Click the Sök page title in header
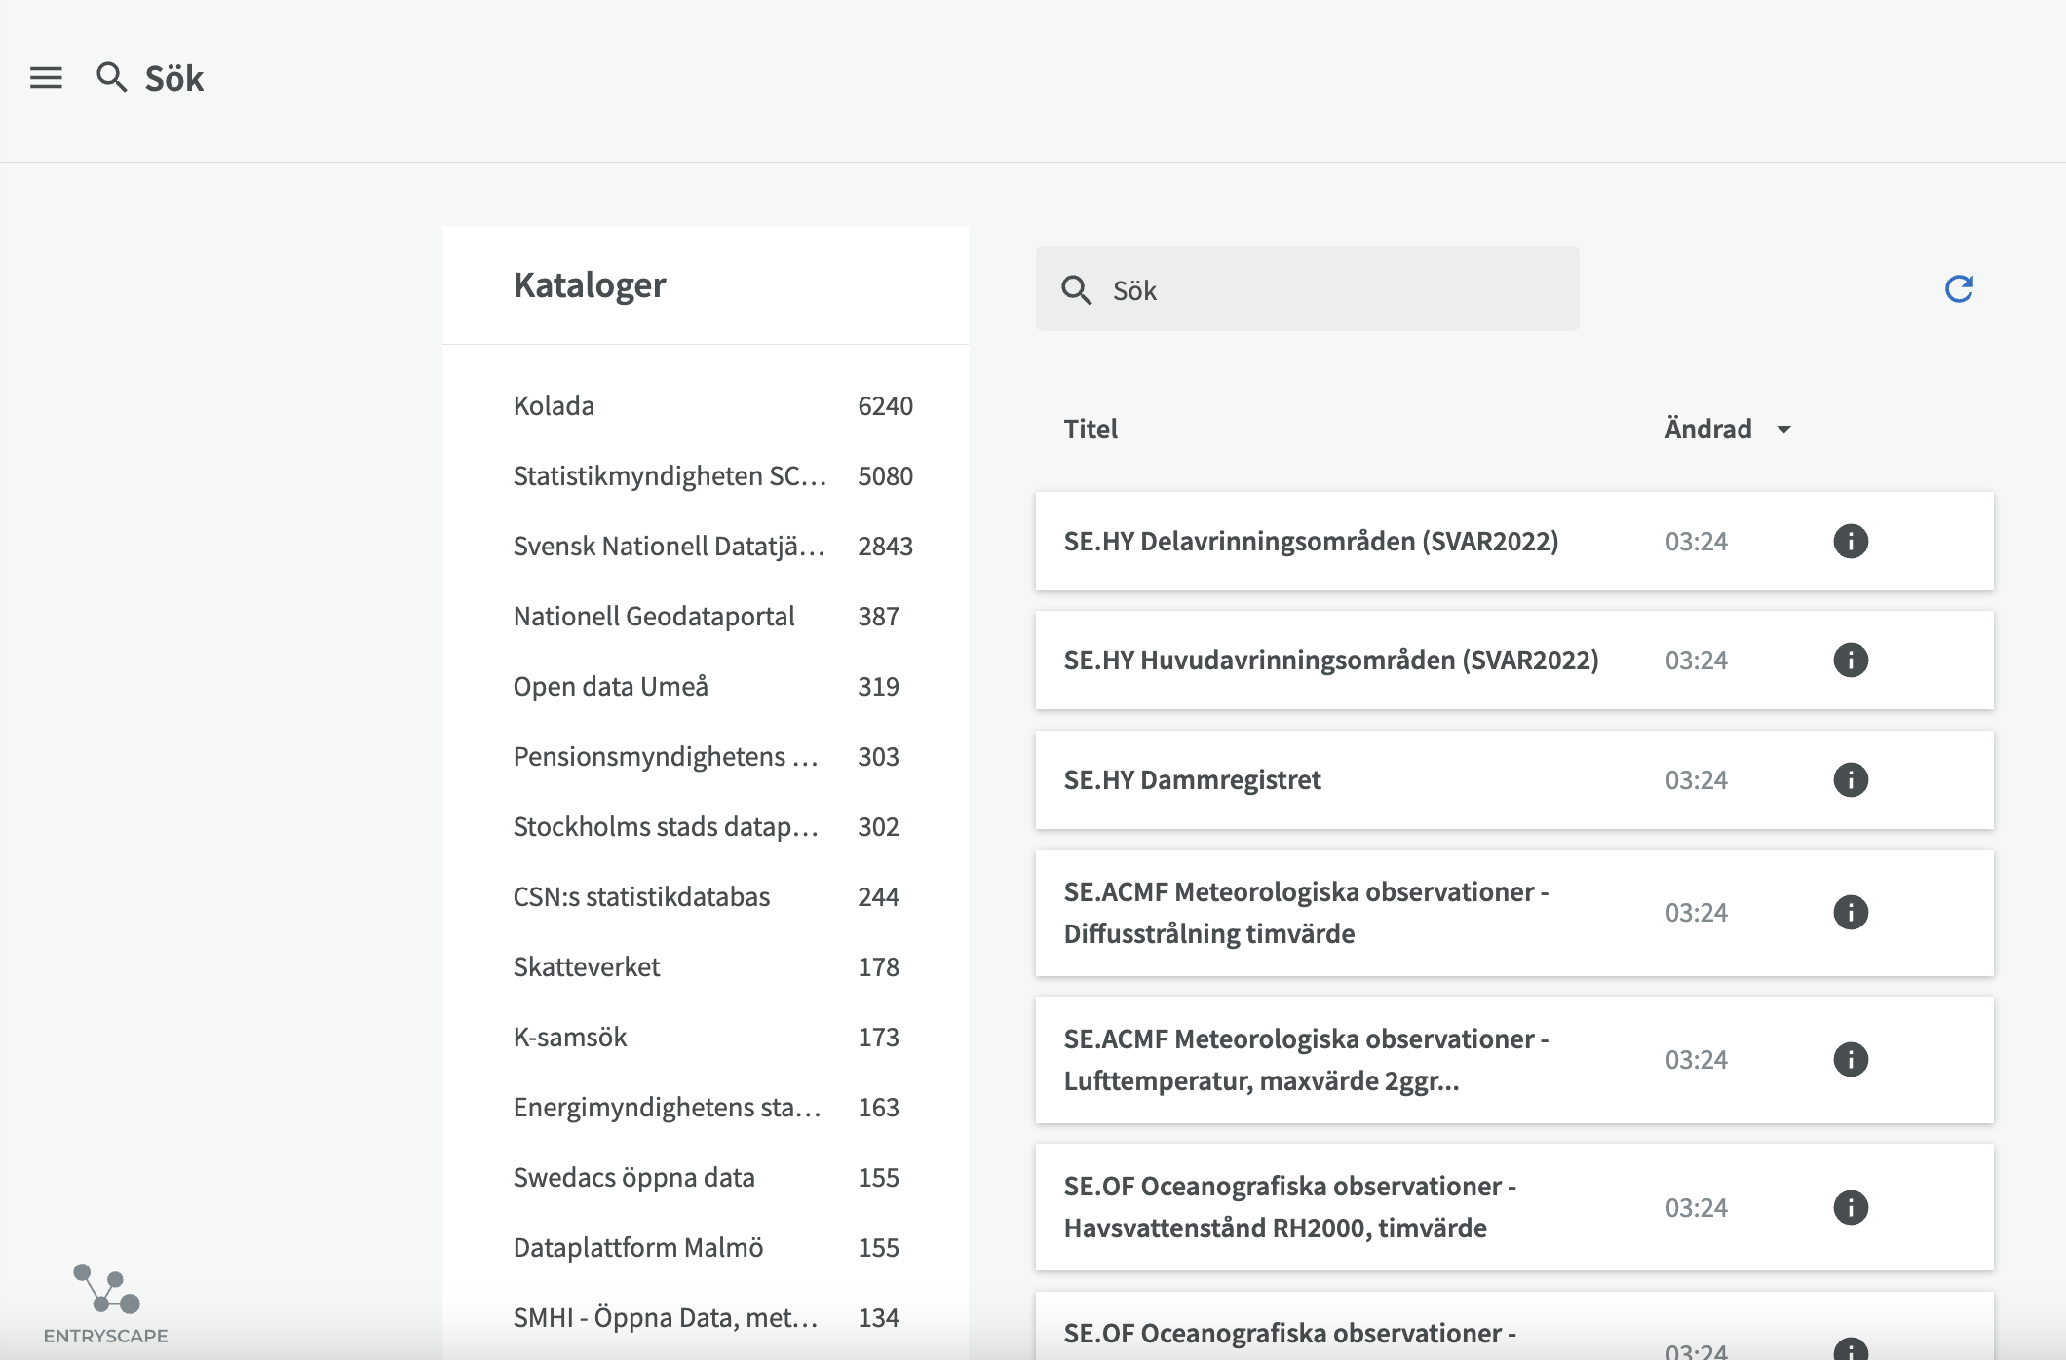Viewport: 2066px width, 1360px height. coord(174,78)
